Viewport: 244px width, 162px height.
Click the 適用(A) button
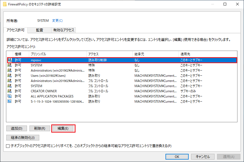pyautogui.click(x=228, y=157)
